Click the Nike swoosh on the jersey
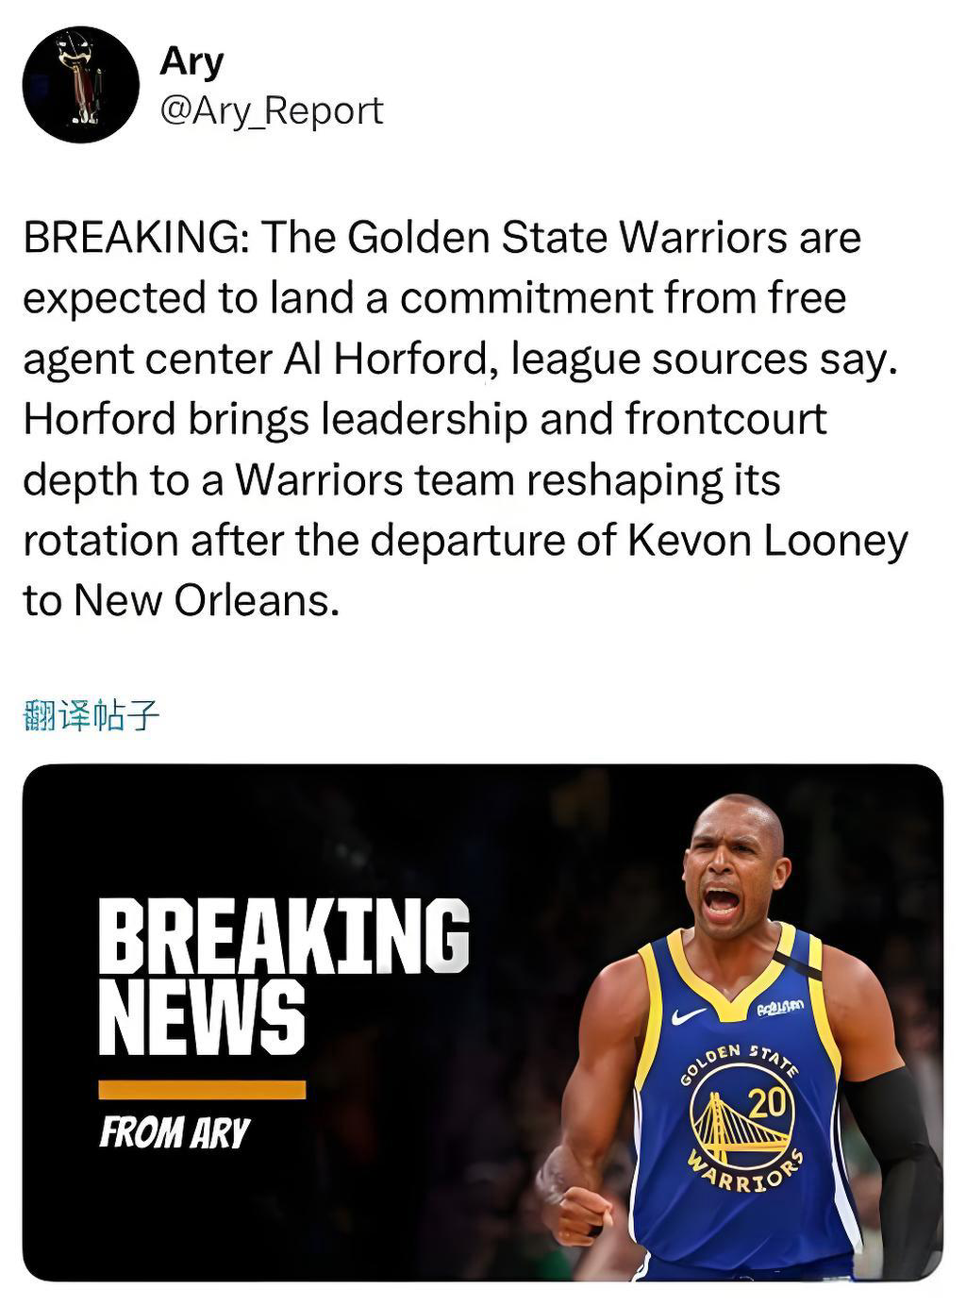 click(x=690, y=1016)
